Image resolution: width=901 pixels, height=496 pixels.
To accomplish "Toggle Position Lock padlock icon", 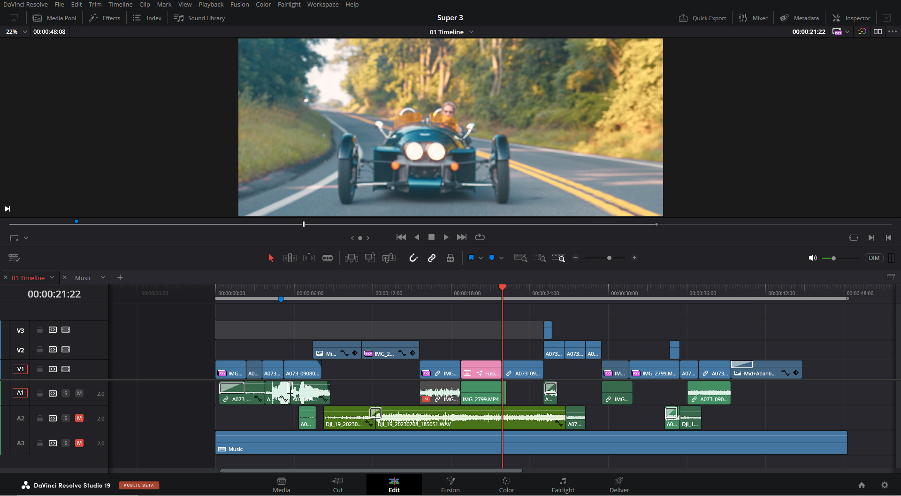I will (450, 258).
